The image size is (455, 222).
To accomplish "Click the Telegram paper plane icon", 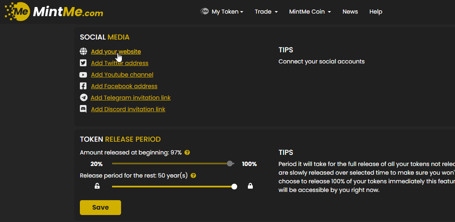I will [x=84, y=98].
